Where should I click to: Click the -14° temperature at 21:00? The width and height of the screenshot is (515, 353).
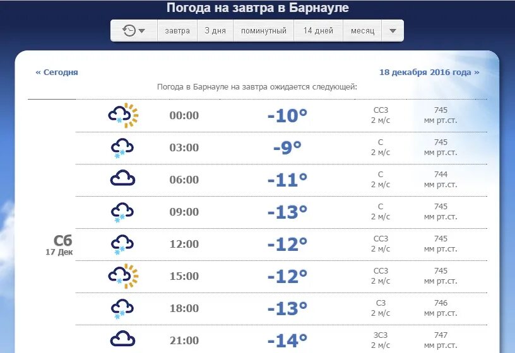pyautogui.click(x=287, y=341)
